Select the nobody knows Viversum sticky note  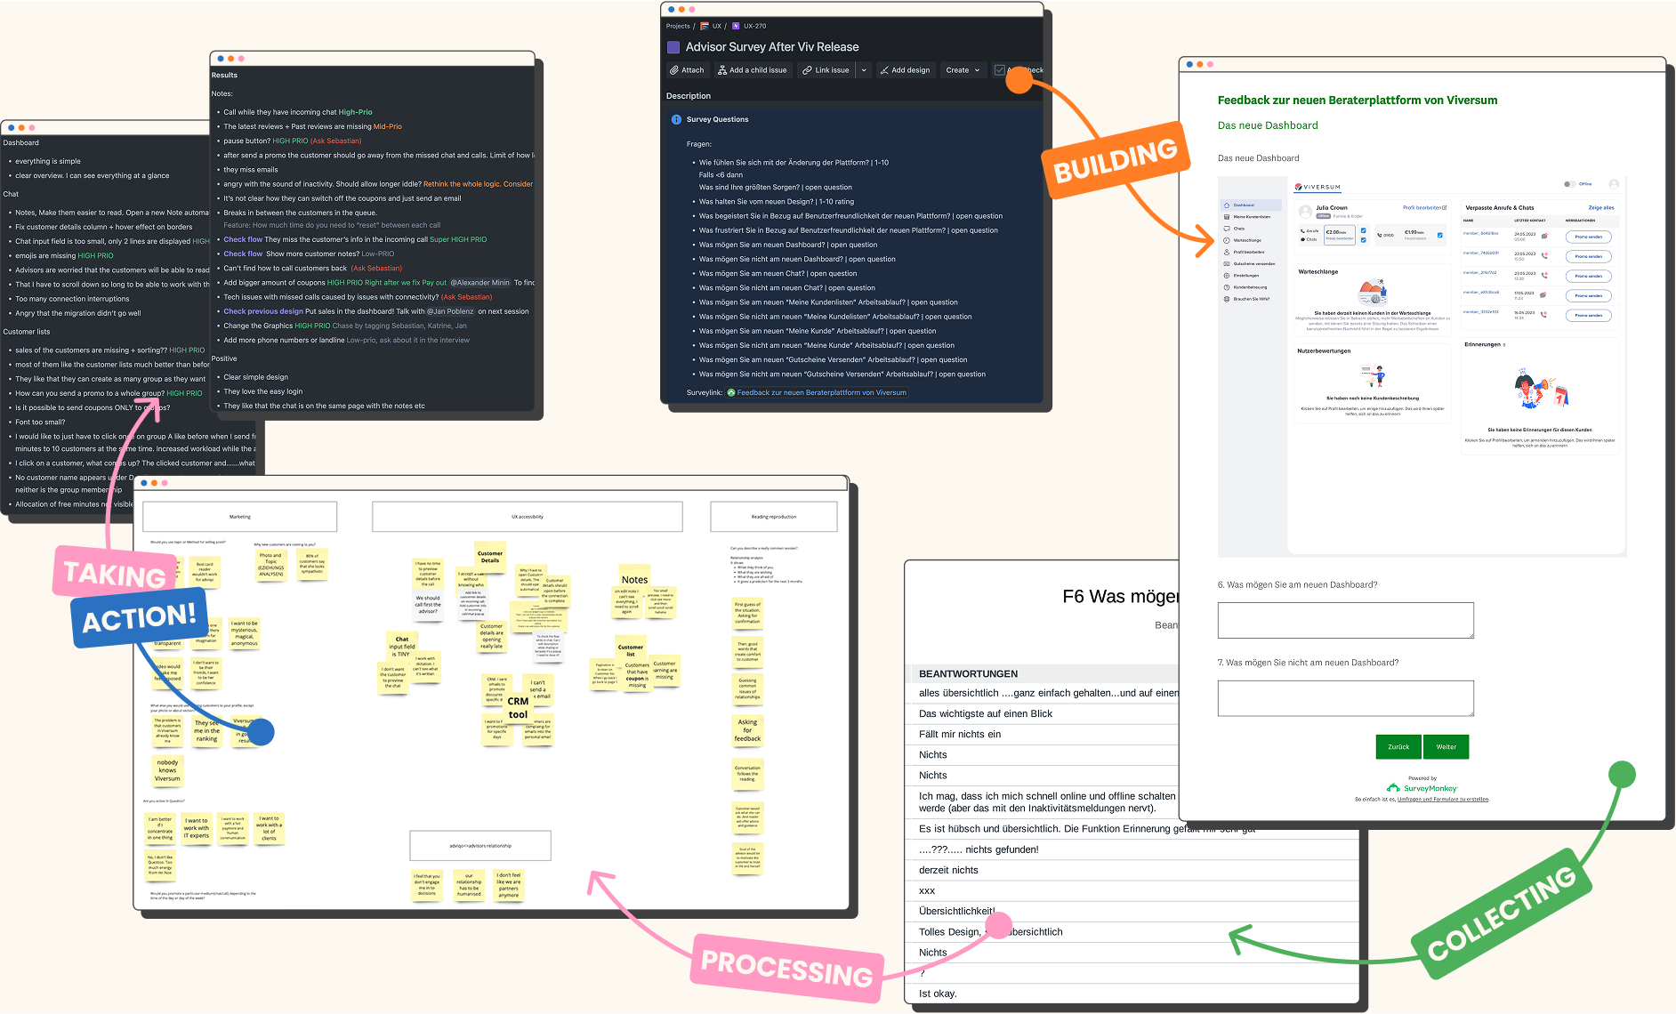tap(167, 770)
